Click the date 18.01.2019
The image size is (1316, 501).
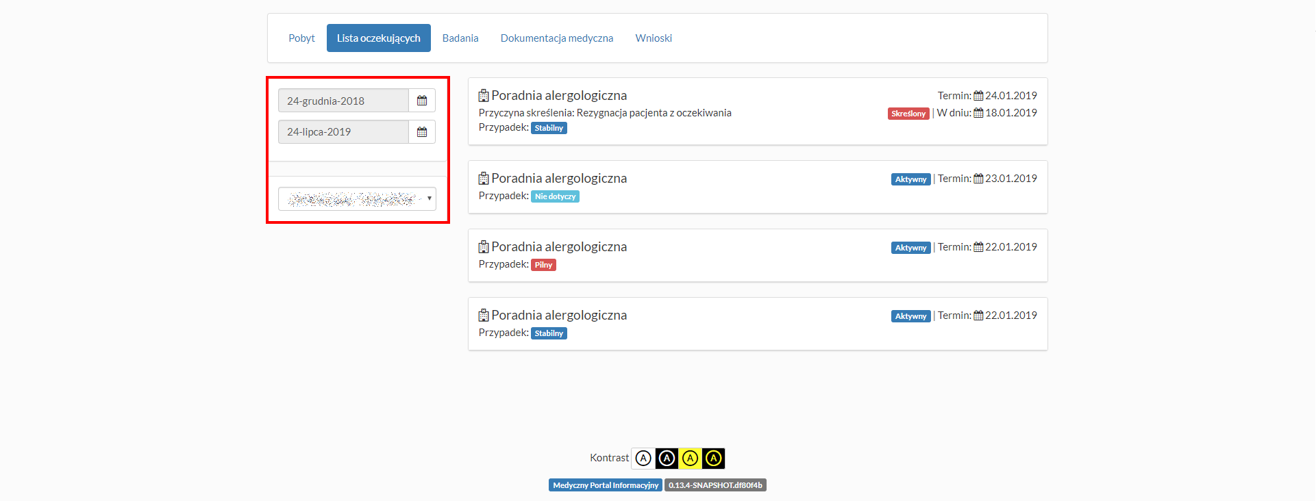[1011, 113]
